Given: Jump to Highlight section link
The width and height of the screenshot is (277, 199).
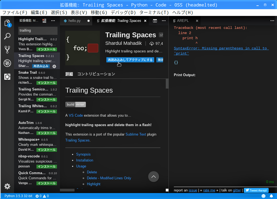Looking at the screenshot, I should 94,184.
